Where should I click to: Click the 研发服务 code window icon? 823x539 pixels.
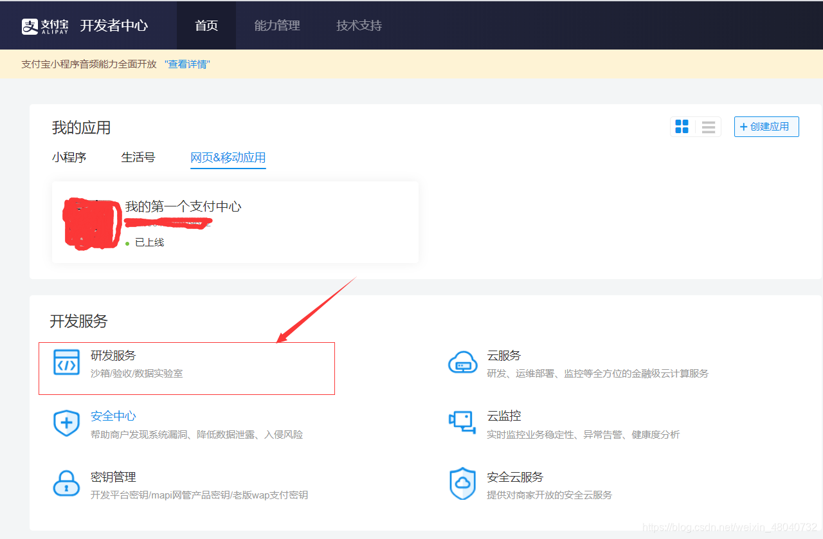pos(66,363)
